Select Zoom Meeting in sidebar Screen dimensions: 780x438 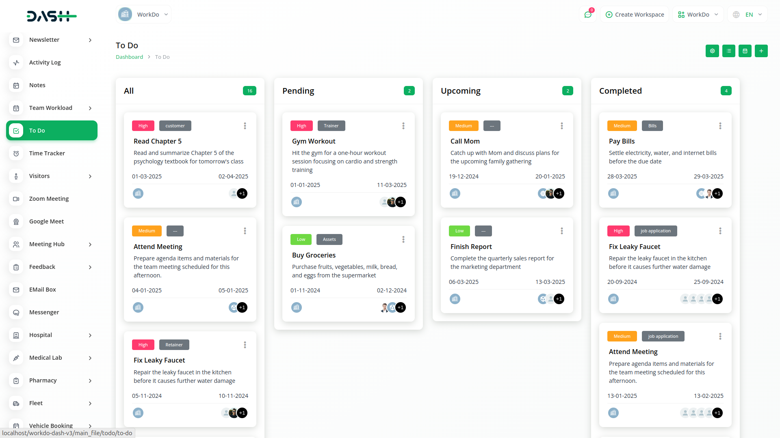(x=49, y=199)
